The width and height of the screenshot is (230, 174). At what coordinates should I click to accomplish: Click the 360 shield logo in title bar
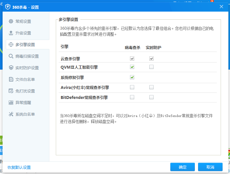[x=8, y=7]
